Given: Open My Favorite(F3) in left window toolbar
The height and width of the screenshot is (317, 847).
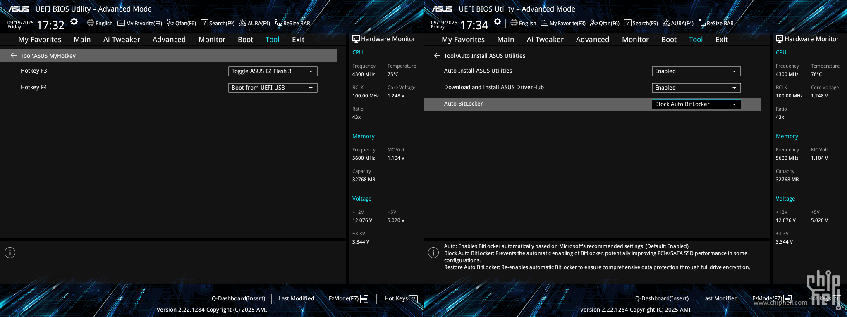Looking at the screenshot, I should 140,23.
